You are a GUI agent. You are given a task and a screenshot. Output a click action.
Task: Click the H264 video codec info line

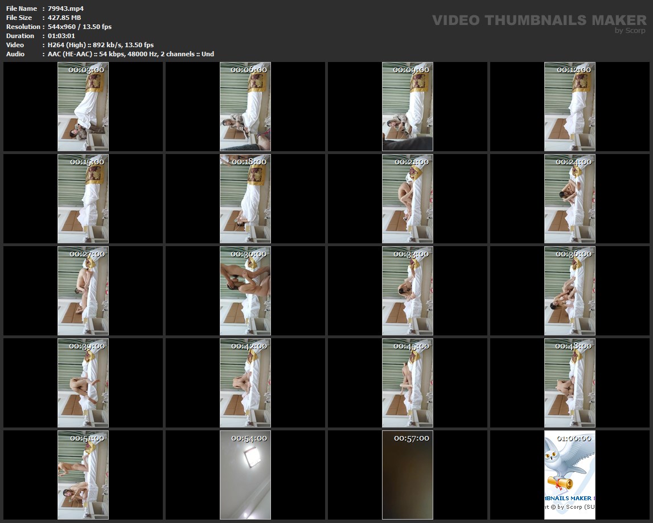[101, 45]
